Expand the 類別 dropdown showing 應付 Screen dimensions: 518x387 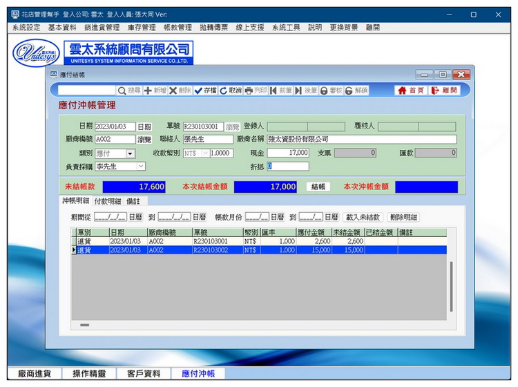click(131, 153)
